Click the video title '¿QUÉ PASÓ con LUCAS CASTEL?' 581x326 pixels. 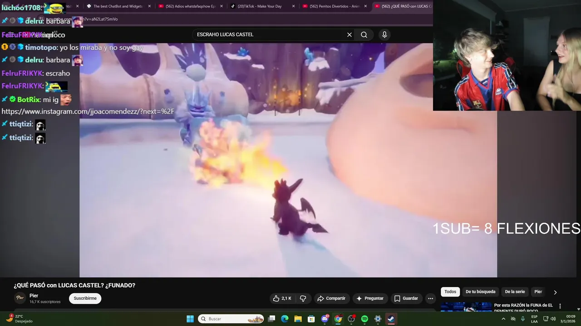(x=74, y=285)
